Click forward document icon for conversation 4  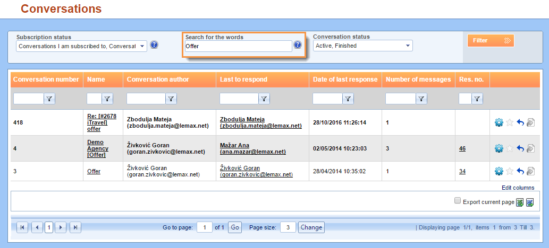click(530, 148)
